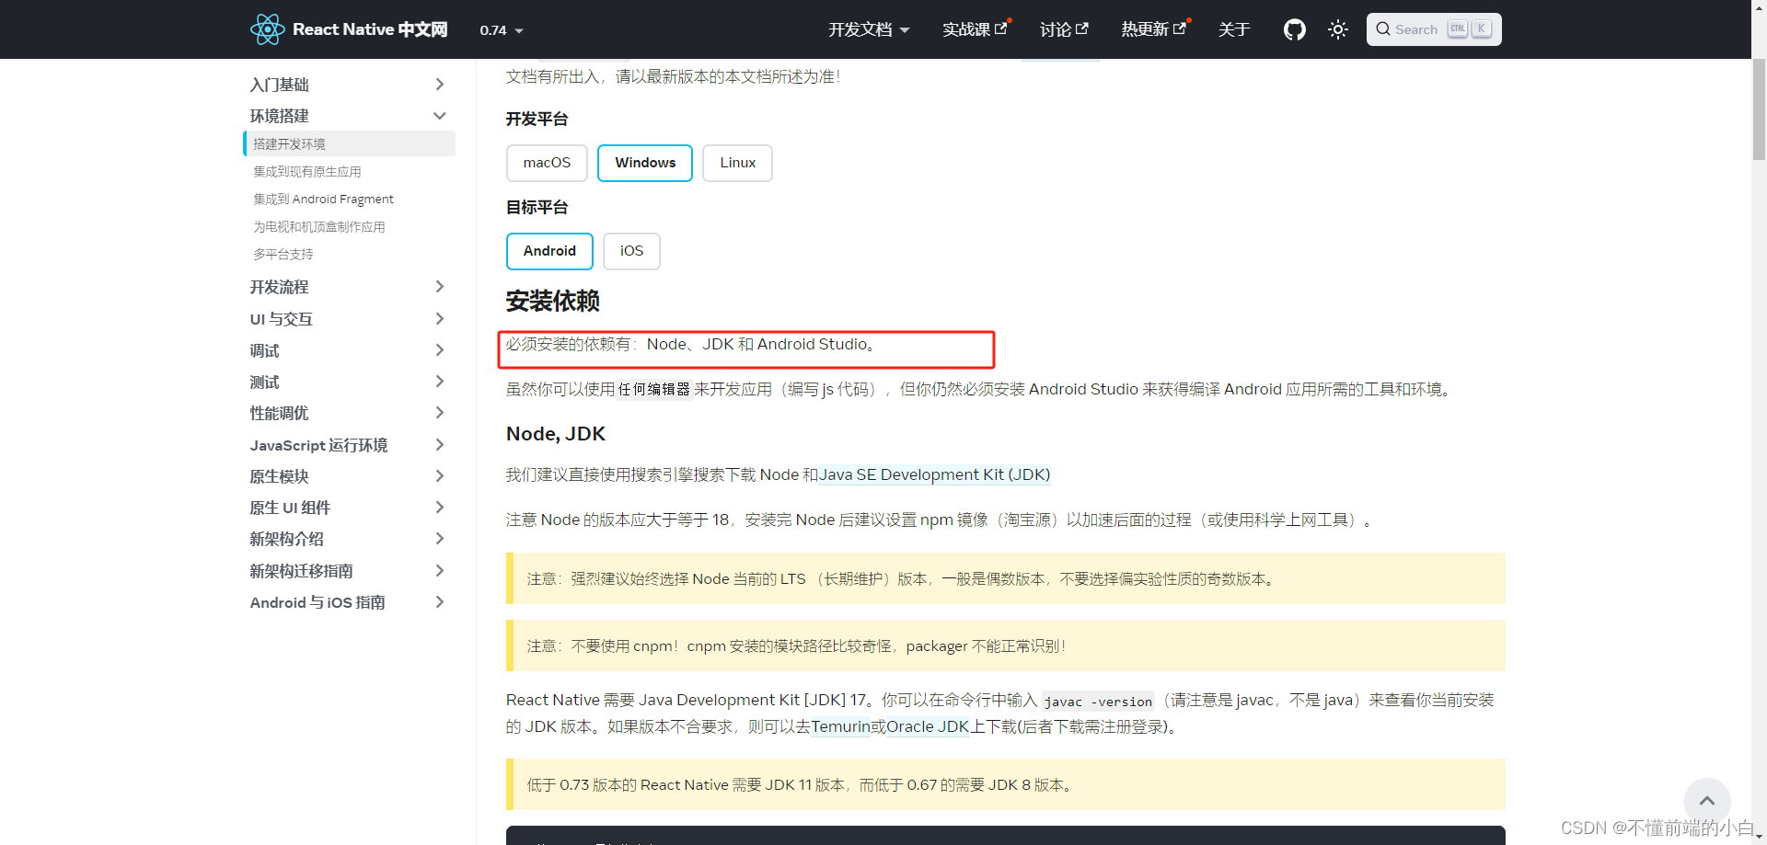Viewport: 1767px width, 845px height.
Task: Select Linux development platform
Action: [x=737, y=163]
